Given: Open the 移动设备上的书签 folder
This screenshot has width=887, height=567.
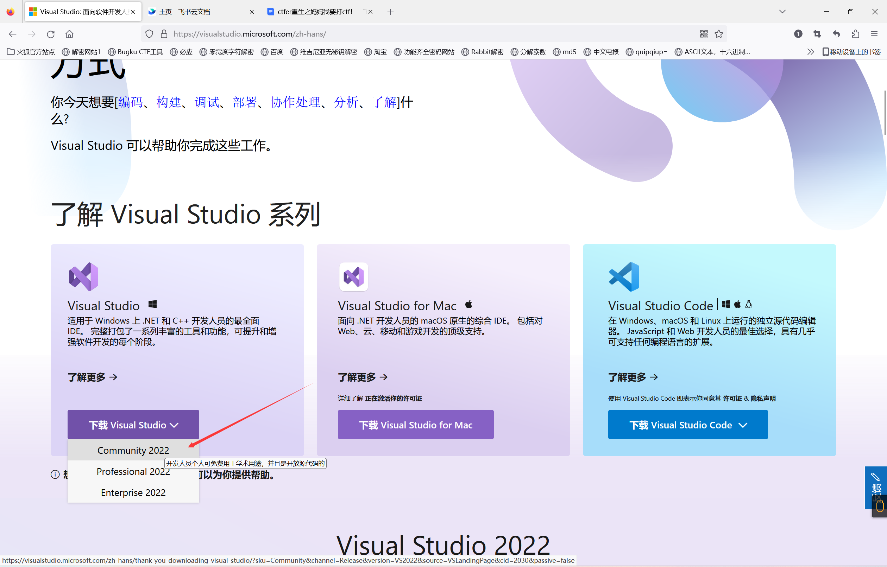Looking at the screenshot, I should click(851, 52).
